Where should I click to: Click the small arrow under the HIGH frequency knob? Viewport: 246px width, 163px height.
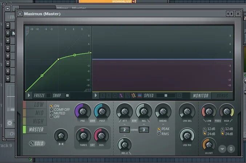coord(226,124)
